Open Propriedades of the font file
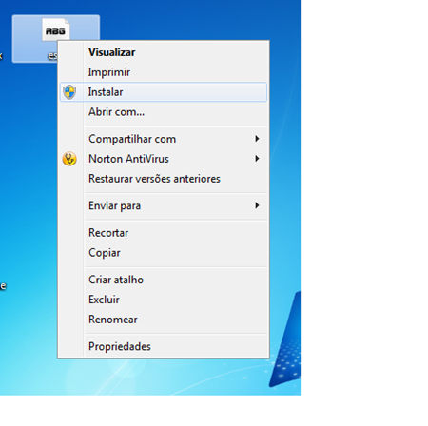 (x=164, y=346)
